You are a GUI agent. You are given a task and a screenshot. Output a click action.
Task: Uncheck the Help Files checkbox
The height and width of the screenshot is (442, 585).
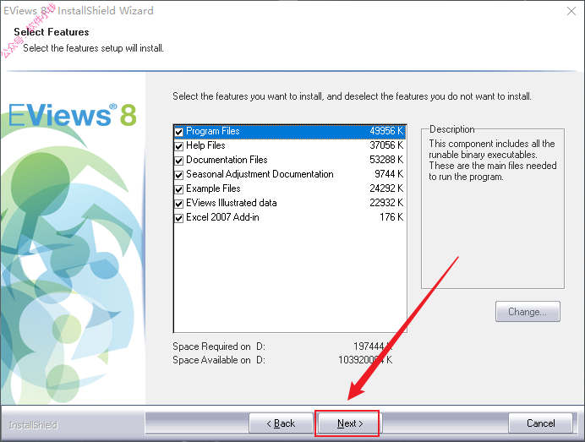(x=178, y=146)
